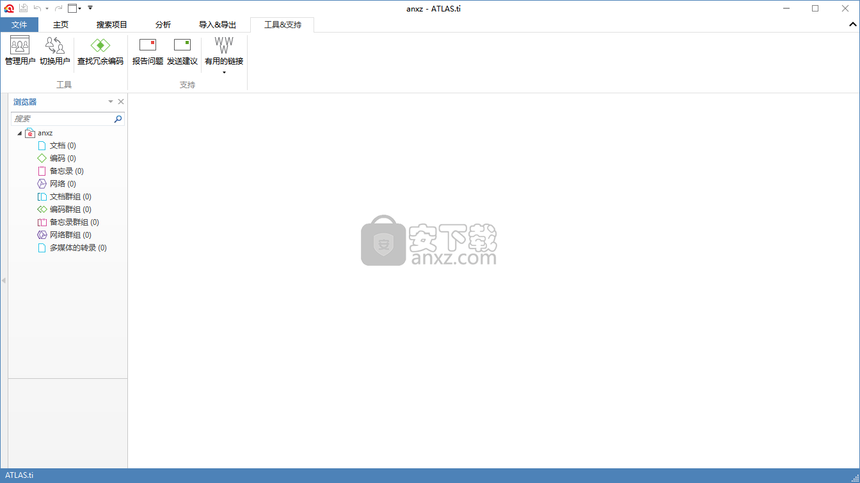Open the 有用的链接 useful links dropdown
Viewport: 860px width, 483px height.
pyautogui.click(x=224, y=56)
